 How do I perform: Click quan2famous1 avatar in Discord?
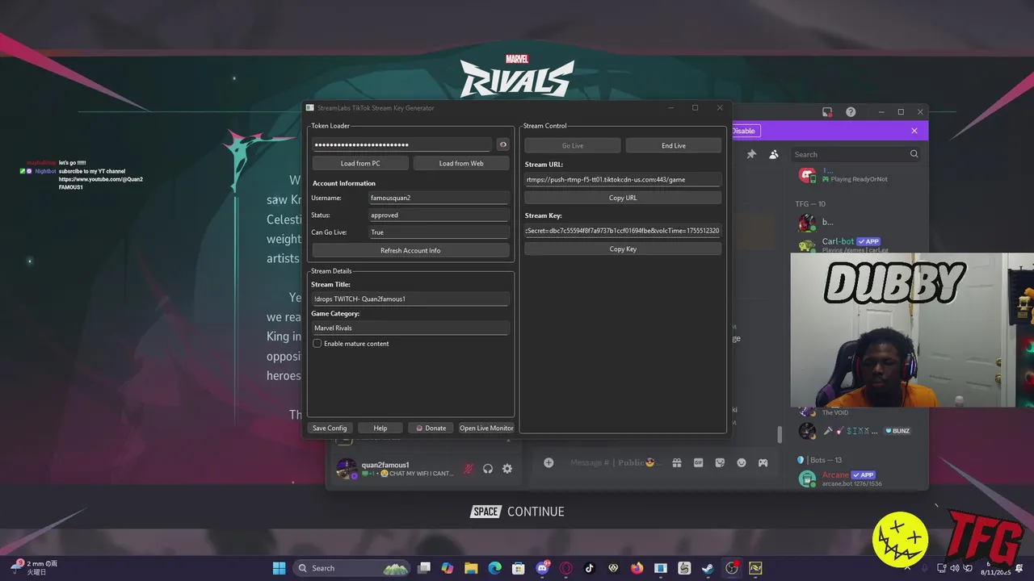pos(347,468)
